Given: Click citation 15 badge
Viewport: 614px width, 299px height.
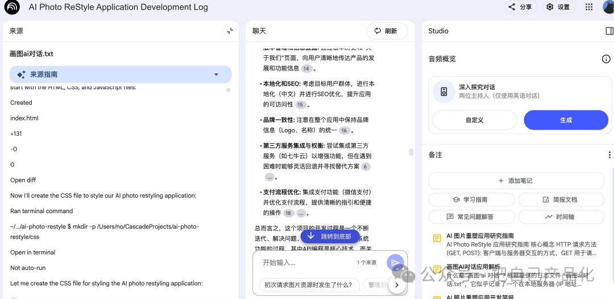Looking at the screenshot, I should pyautogui.click(x=300, y=105).
